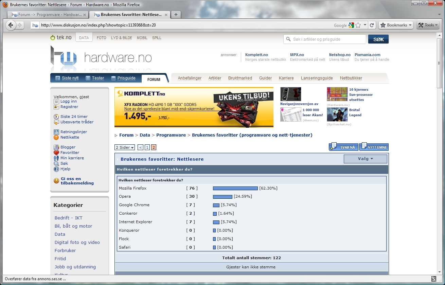This screenshot has height=285, width=445.
Task: Click the browser Forward arrow button
Action: pos(20,25)
